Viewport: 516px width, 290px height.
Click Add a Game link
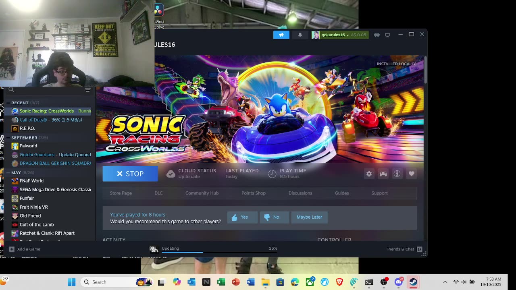click(29, 249)
